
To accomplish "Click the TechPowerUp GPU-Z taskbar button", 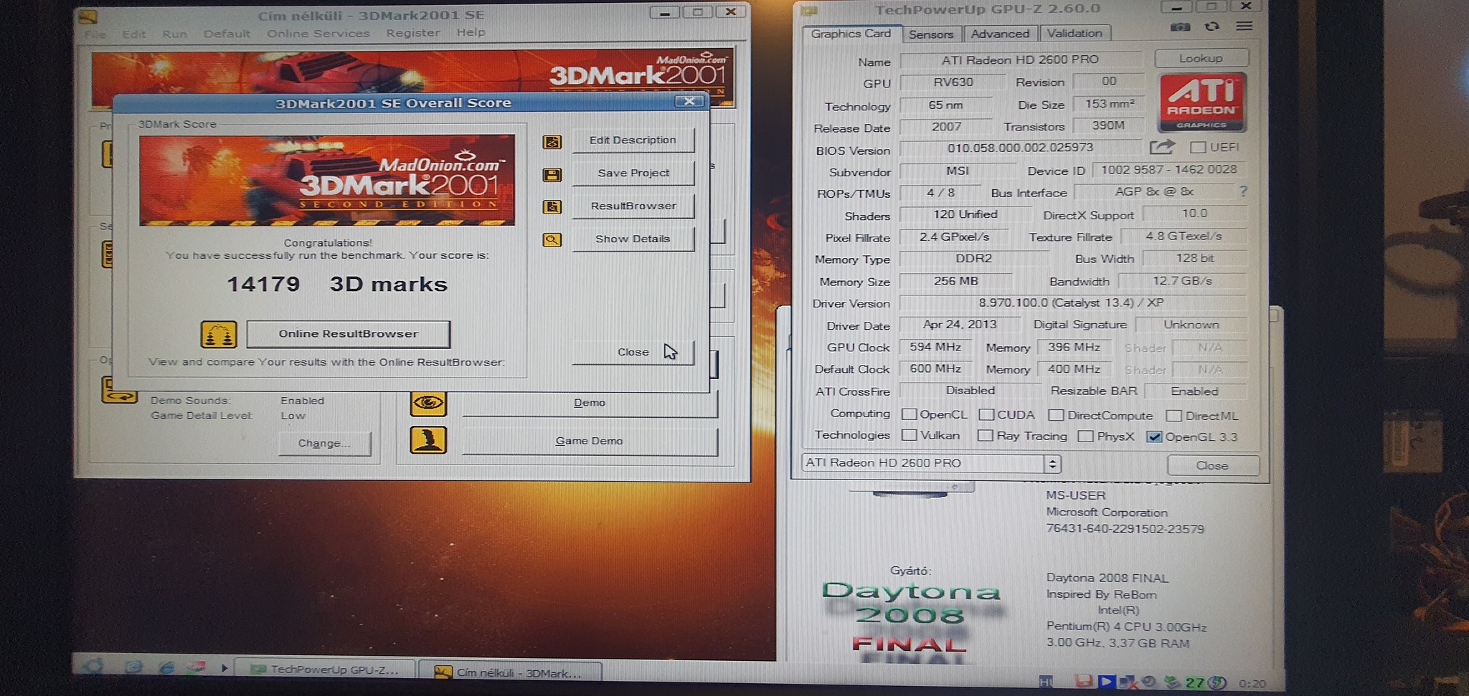I will click(x=325, y=669).
